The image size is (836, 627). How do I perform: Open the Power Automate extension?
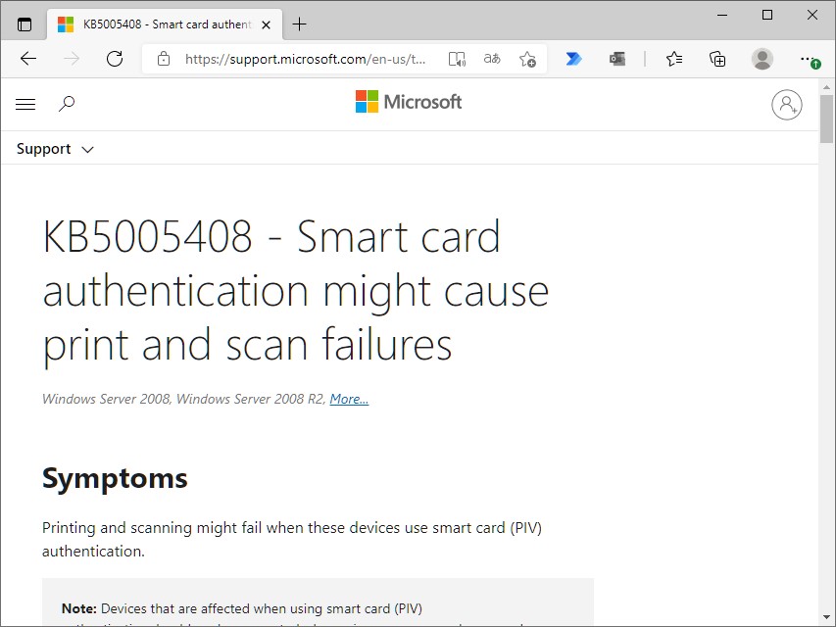click(x=574, y=59)
